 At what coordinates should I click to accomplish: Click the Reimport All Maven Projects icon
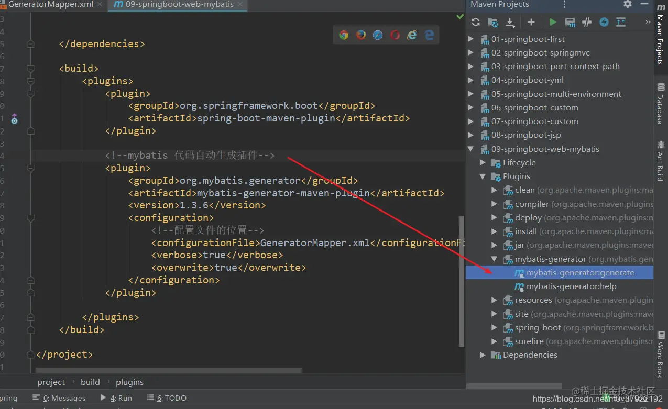tap(476, 22)
